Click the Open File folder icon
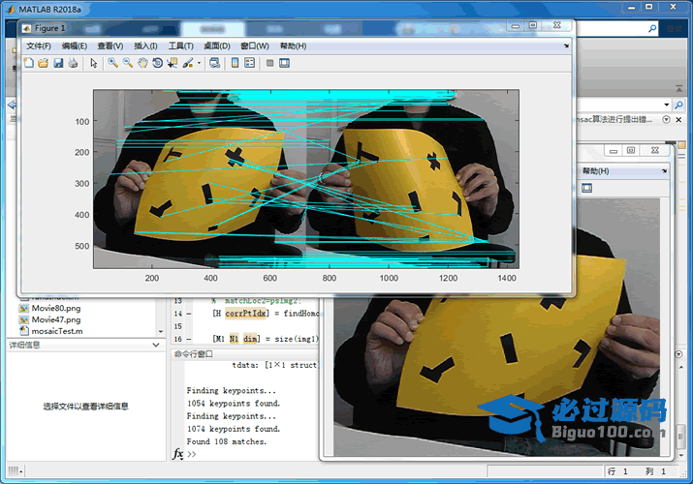This screenshot has width=693, height=484. pyautogui.click(x=43, y=63)
